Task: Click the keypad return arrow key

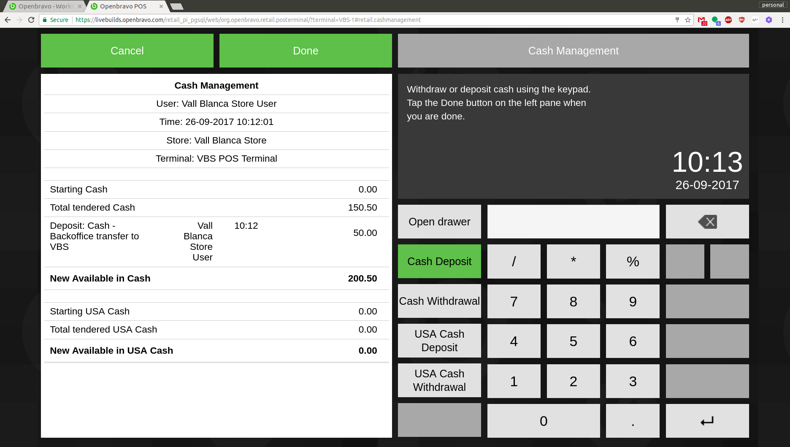Action: [x=707, y=421]
